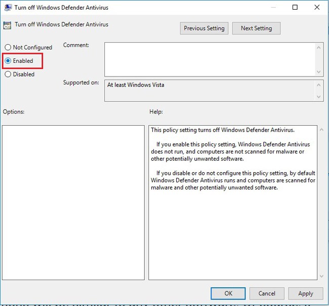Minimize the policy dialog window
This screenshot has width=329, height=306.
point(273,8)
